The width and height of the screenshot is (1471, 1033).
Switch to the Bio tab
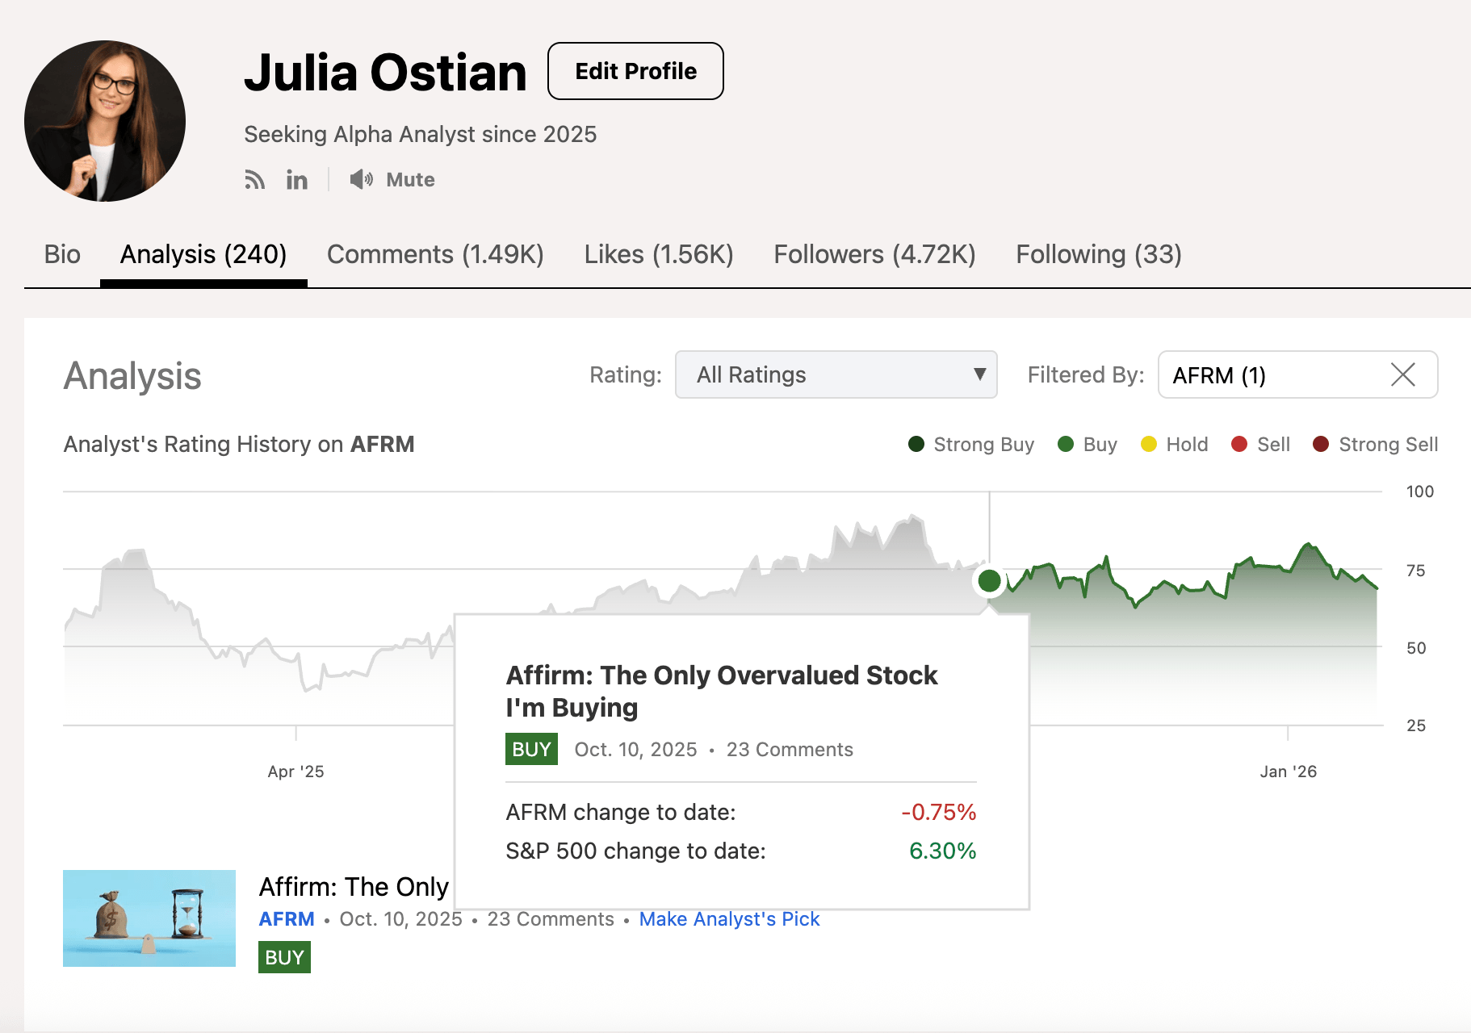(62, 254)
